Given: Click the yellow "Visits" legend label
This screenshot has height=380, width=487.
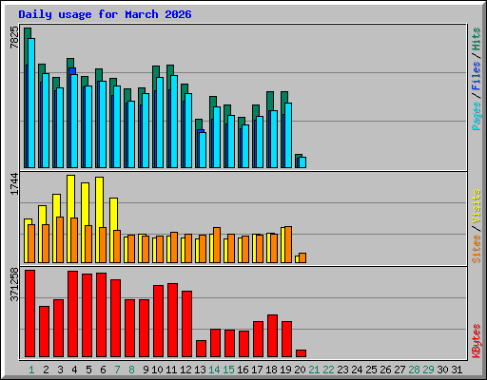Looking at the screenshot, I should [477, 206].
